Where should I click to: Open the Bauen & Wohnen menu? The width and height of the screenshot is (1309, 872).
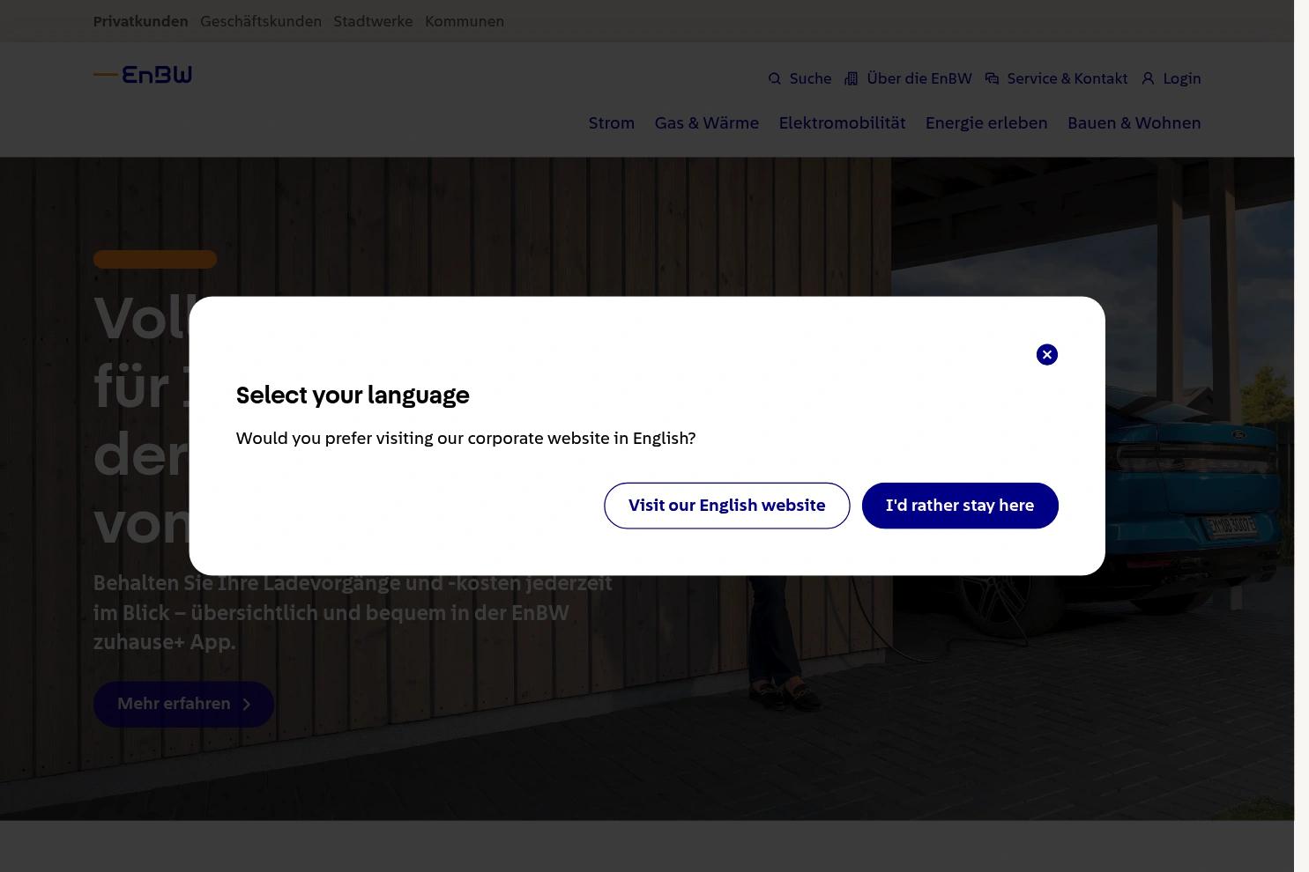pos(1134,123)
